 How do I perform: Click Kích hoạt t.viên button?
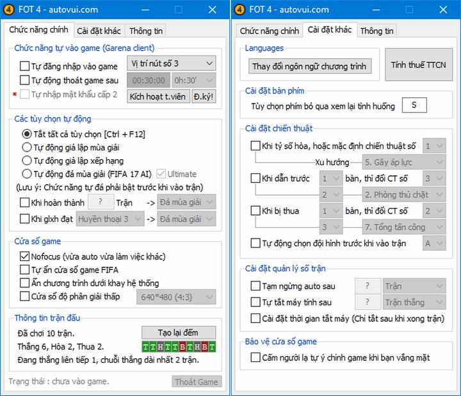(x=158, y=97)
